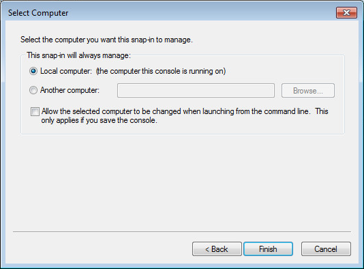Enable the allow computer change checkbox
The height and width of the screenshot is (269, 364).
[35, 111]
